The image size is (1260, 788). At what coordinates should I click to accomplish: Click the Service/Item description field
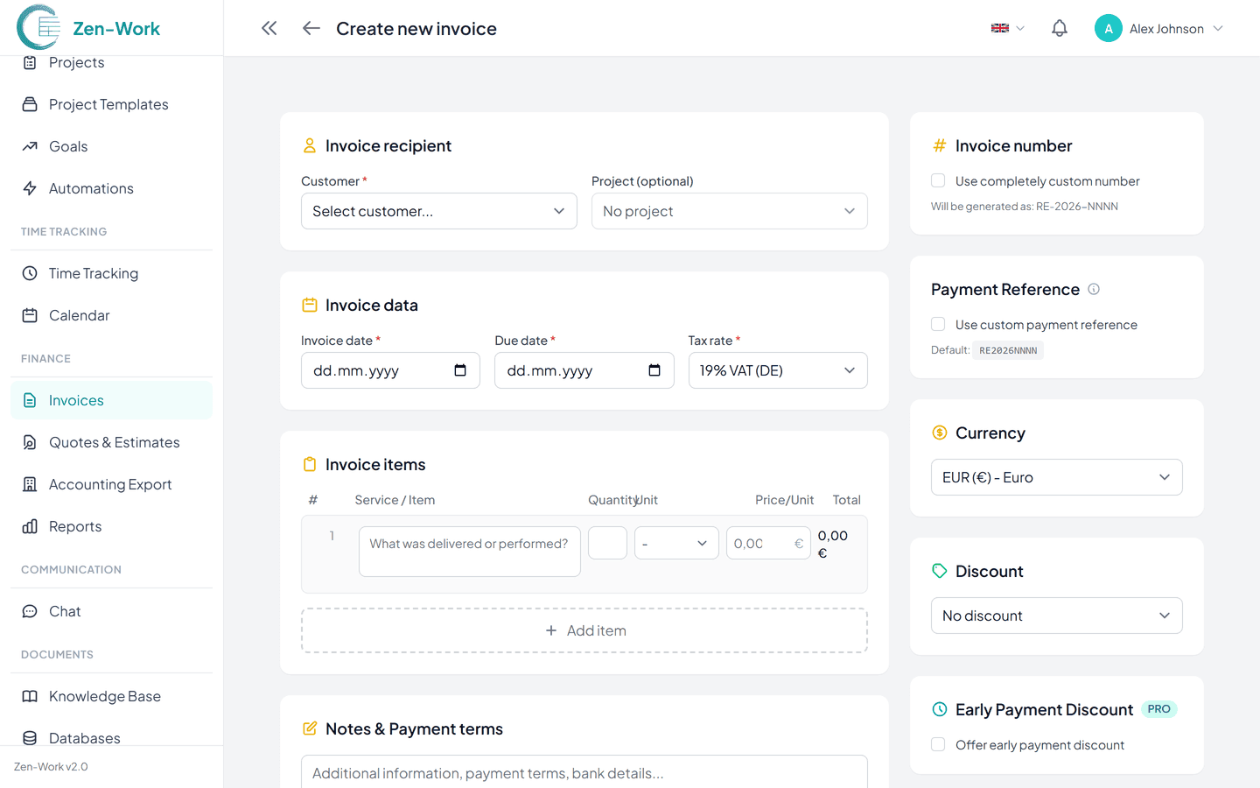click(469, 551)
